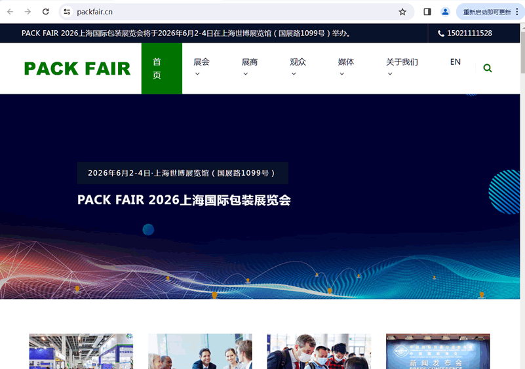Screen dimensions: 525x369
Task: Click the browser forward arrow
Action: (x=28, y=12)
